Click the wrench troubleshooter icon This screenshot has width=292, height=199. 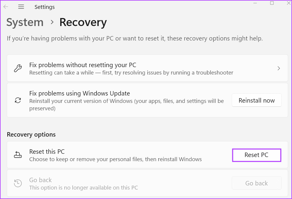[18, 69]
